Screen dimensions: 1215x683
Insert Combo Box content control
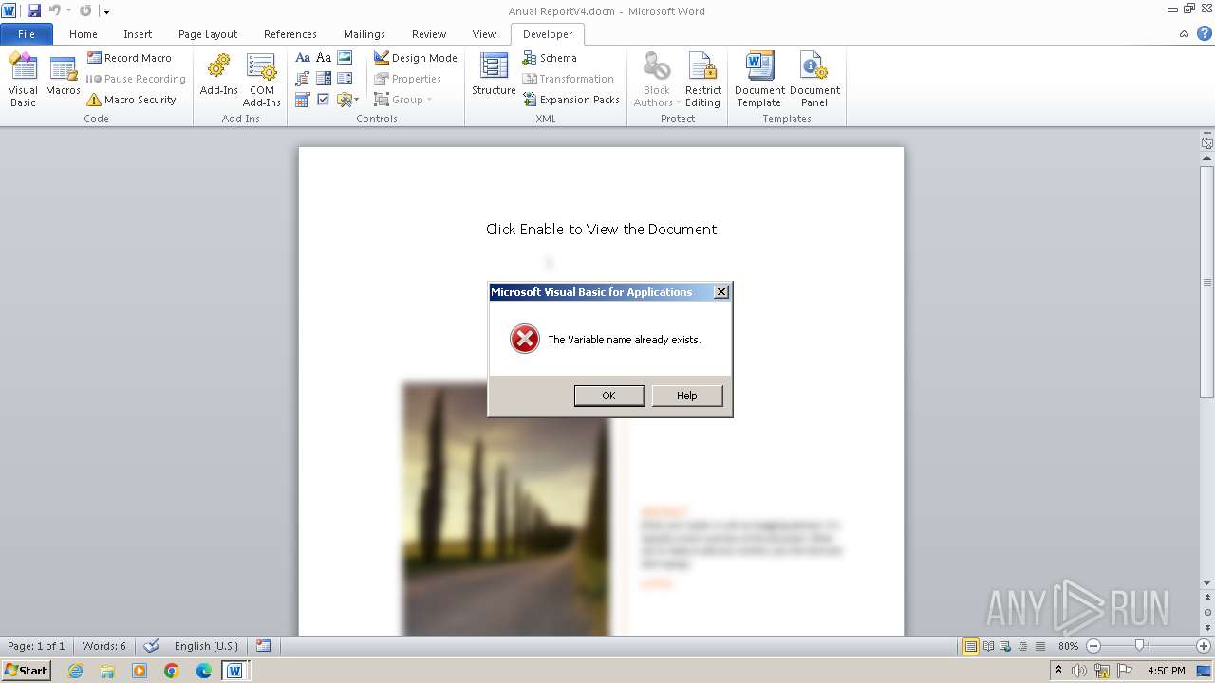click(x=324, y=79)
